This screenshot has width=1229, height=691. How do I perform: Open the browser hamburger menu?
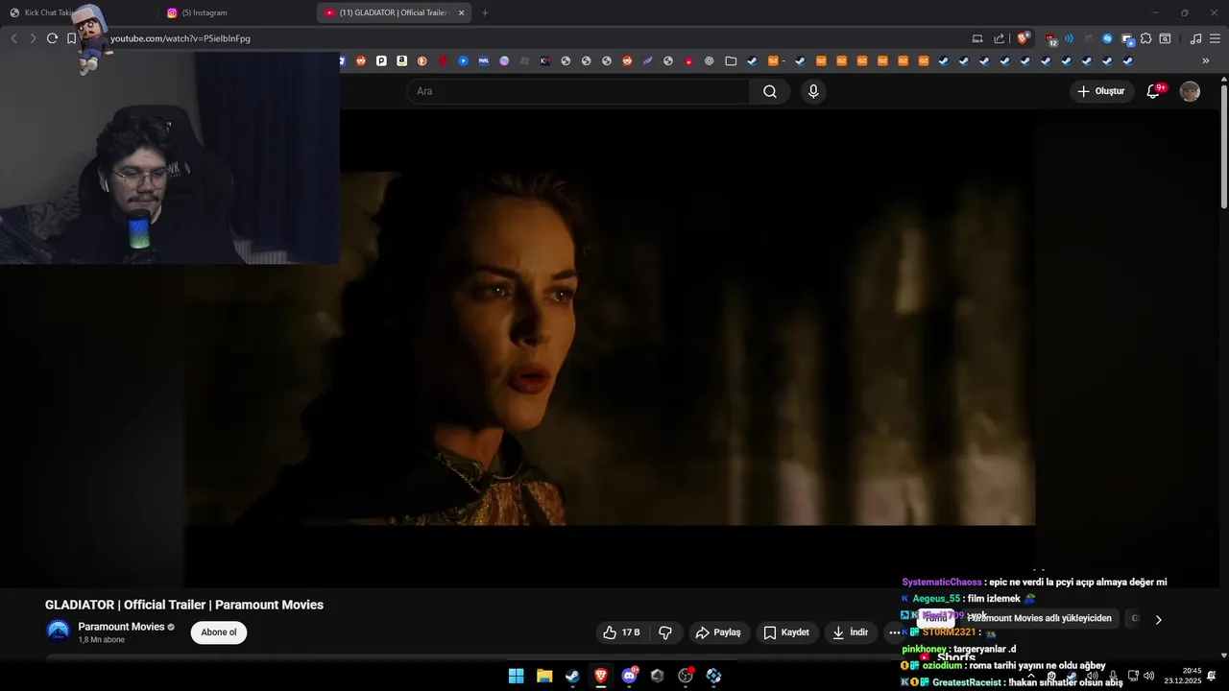click(1215, 38)
